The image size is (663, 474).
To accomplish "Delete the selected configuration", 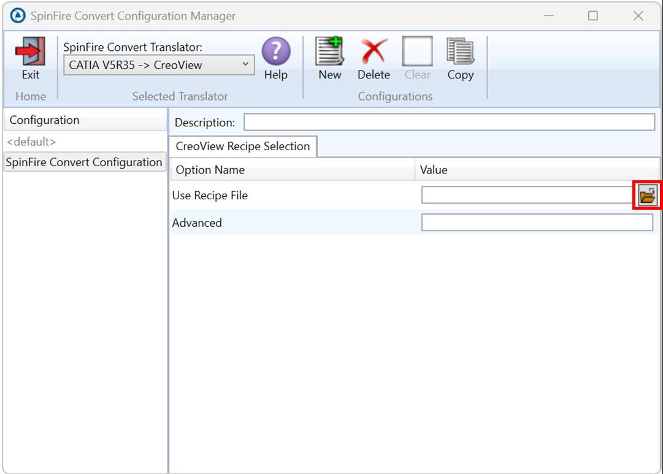I will click(x=374, y=52).
